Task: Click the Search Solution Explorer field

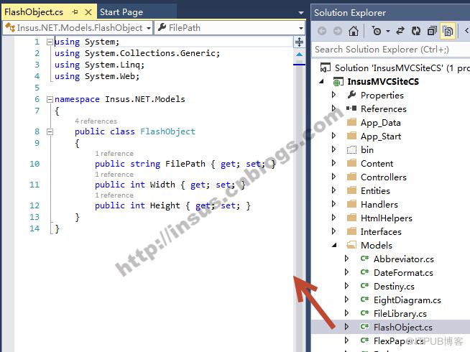Action: click(x=390, y=50)
